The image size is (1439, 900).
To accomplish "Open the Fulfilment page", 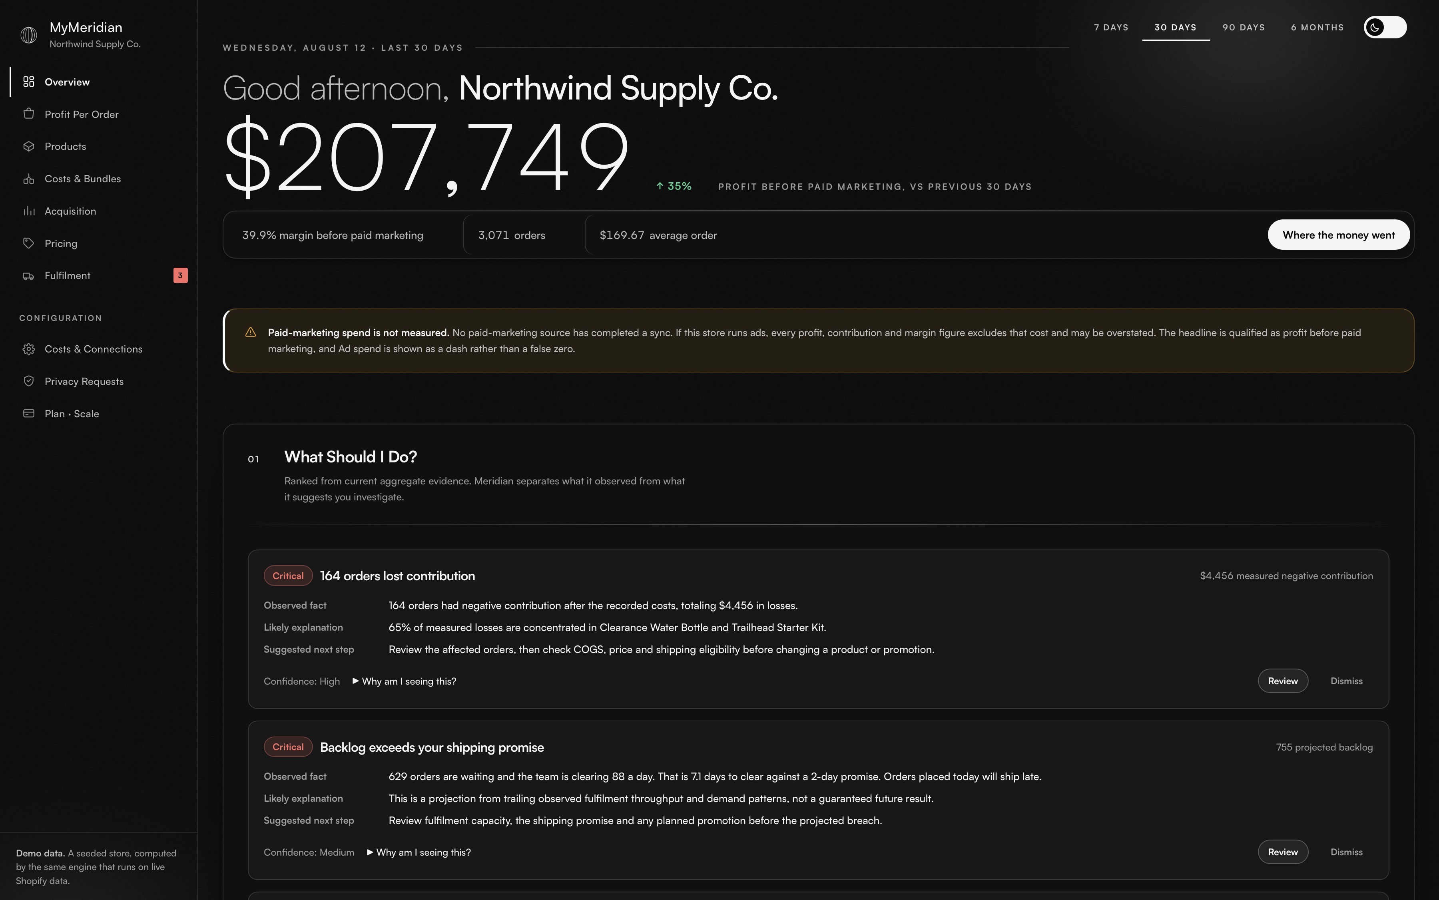I will [99, 276].
